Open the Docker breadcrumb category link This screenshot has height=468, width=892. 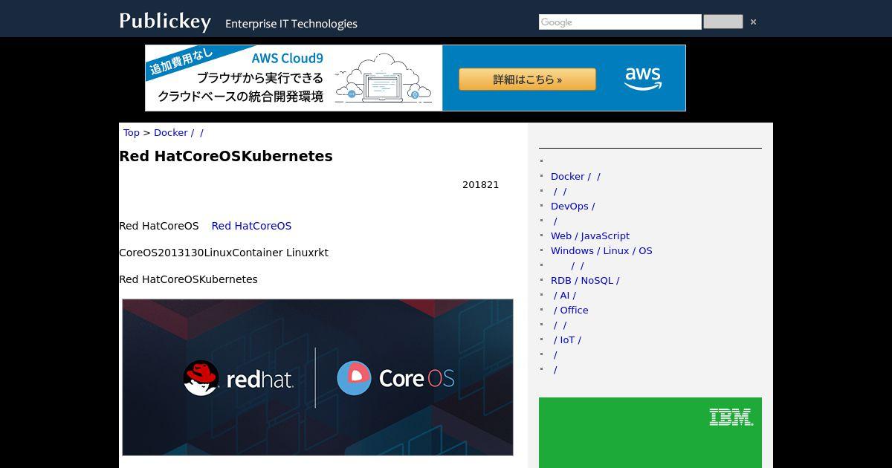tap(178, 132)
